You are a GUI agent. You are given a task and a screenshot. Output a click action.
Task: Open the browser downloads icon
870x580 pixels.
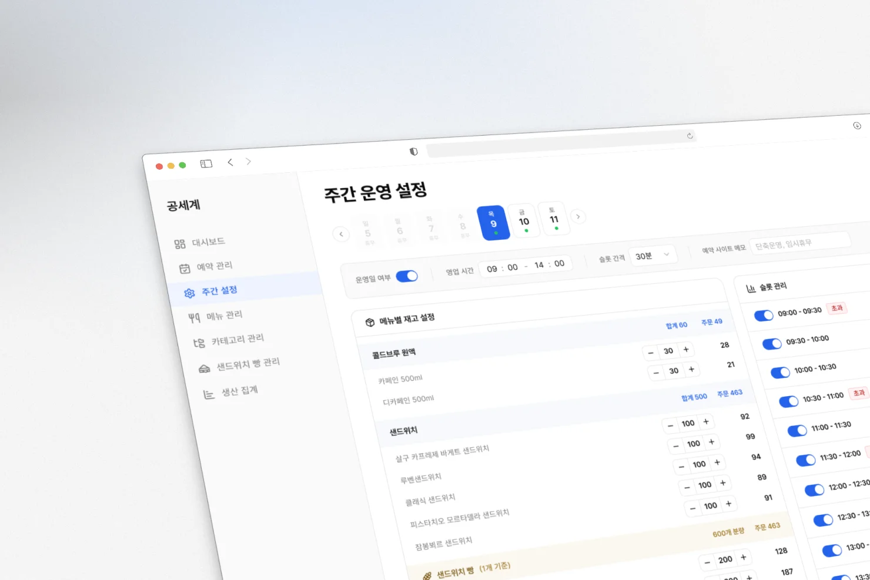click(x=857, y=126)
